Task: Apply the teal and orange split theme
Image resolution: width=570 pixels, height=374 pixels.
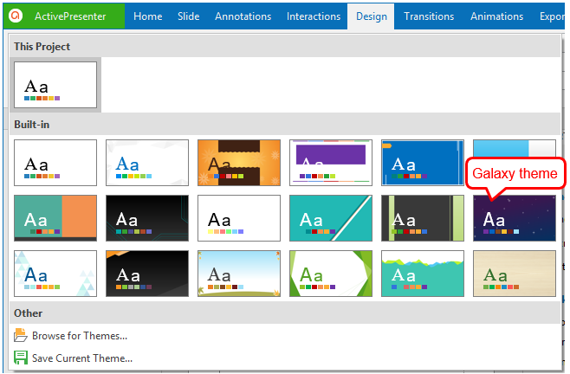Action: [x=55, y=218]
